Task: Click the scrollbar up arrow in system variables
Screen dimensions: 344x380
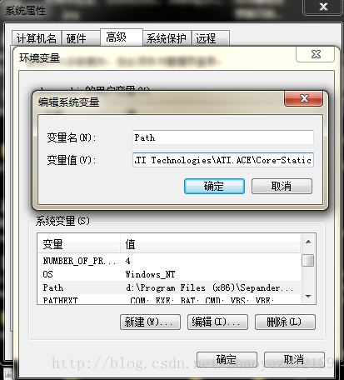Action: 308,242
